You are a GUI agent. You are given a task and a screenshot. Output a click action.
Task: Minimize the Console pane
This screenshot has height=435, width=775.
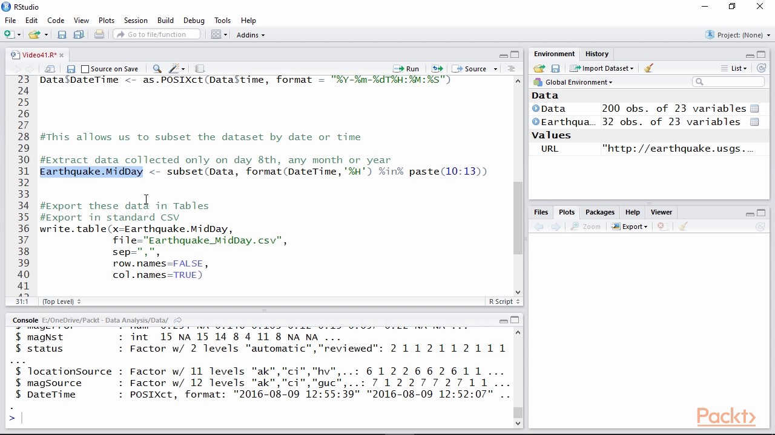click(x=503, y=320)
